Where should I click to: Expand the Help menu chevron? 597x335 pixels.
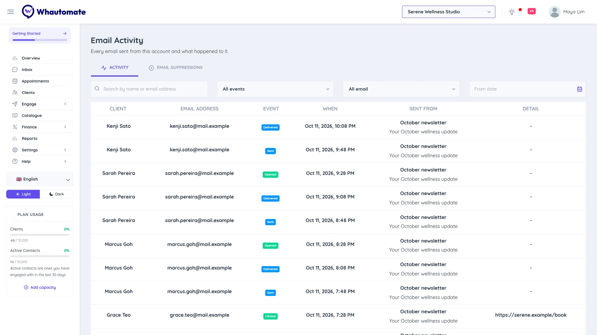(65, 162)
